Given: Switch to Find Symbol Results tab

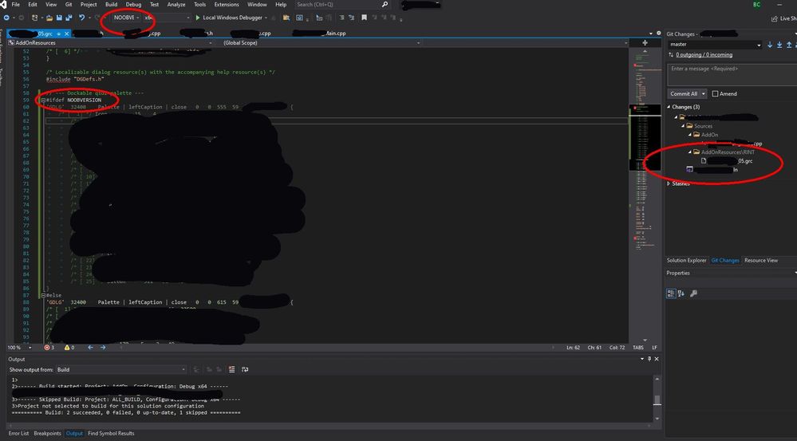Looking at the screenshot, I should (111, 433).
